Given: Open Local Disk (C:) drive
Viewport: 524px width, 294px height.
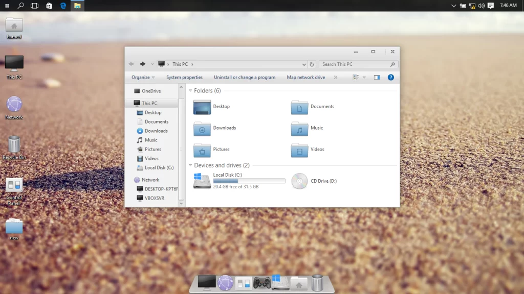Looking at the screenshot, I should 203,181.
